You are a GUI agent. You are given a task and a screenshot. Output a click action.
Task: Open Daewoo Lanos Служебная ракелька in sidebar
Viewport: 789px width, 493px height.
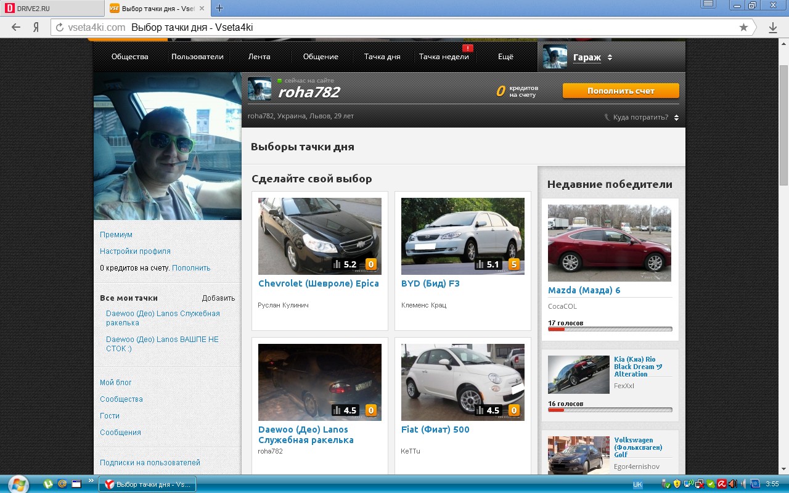tap(163, 318)
